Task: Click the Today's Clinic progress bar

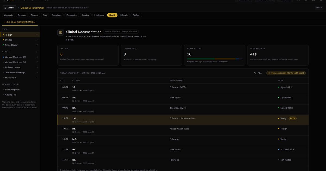Action: coord(215,59)
